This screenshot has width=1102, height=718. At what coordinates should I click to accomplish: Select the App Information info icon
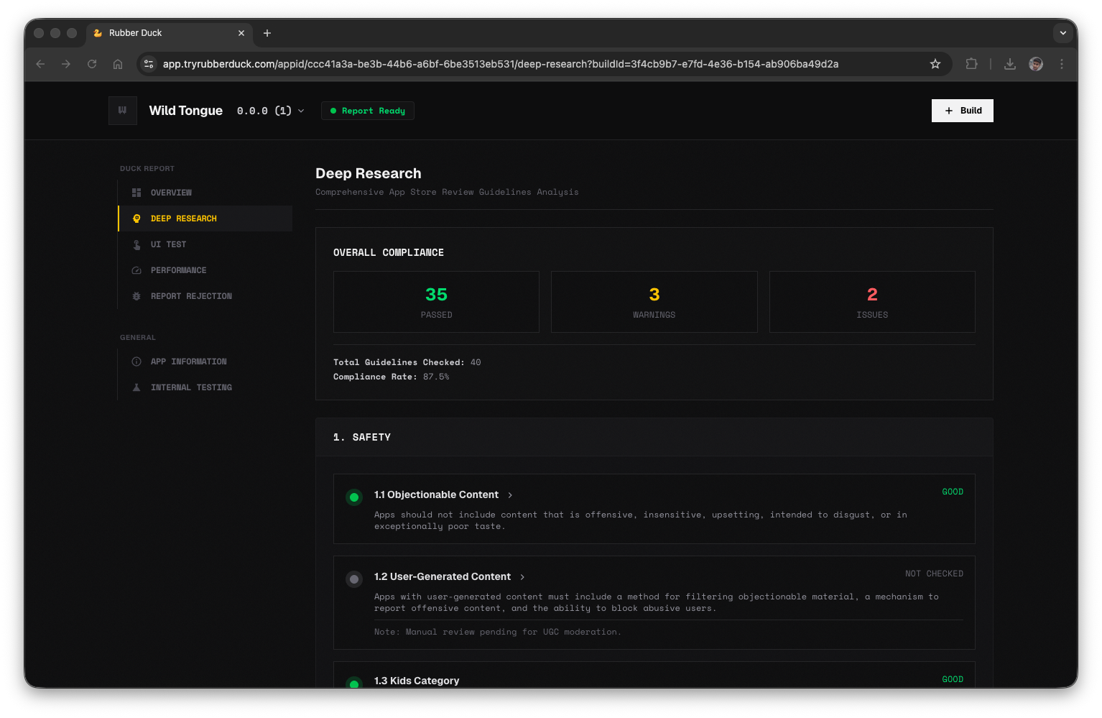136,362
